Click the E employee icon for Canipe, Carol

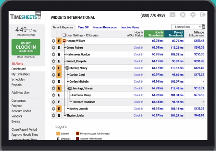[59, 75]
